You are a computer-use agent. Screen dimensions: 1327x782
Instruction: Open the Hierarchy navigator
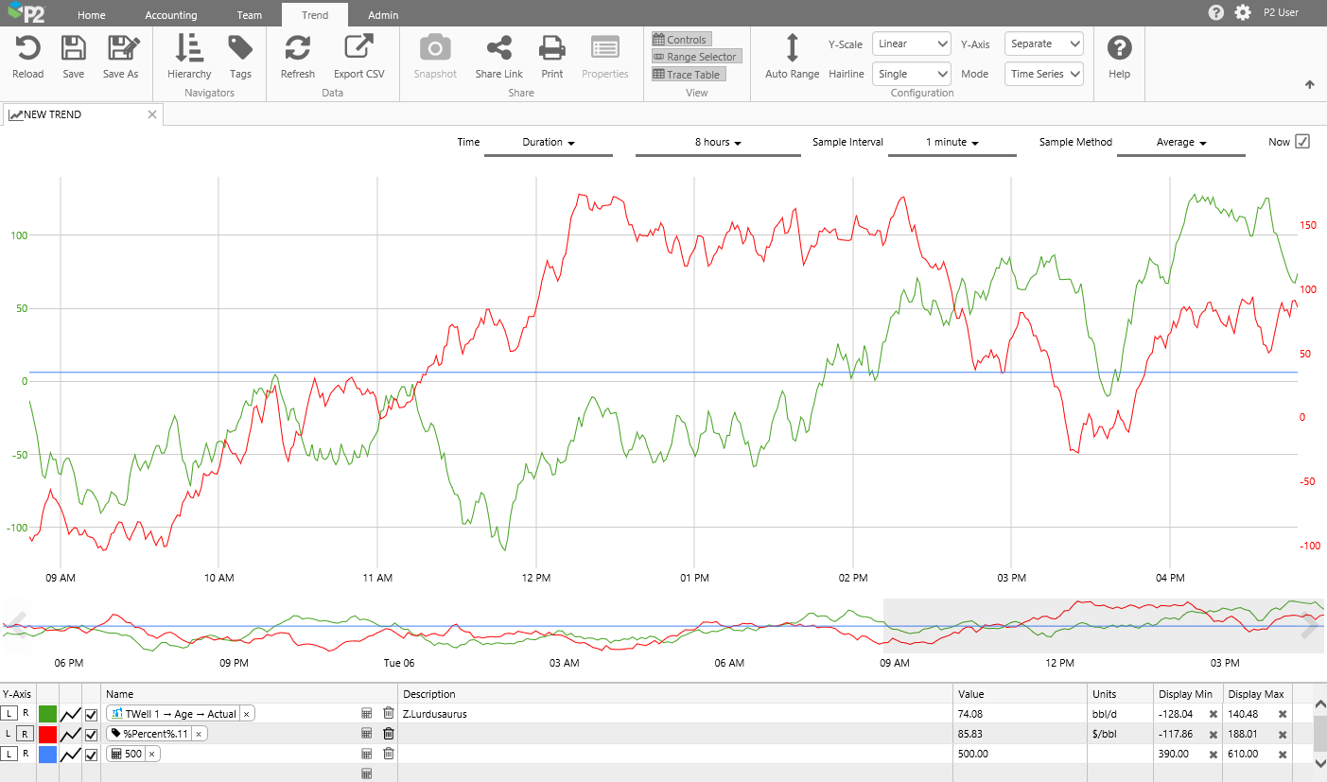[x=189, y=49]
